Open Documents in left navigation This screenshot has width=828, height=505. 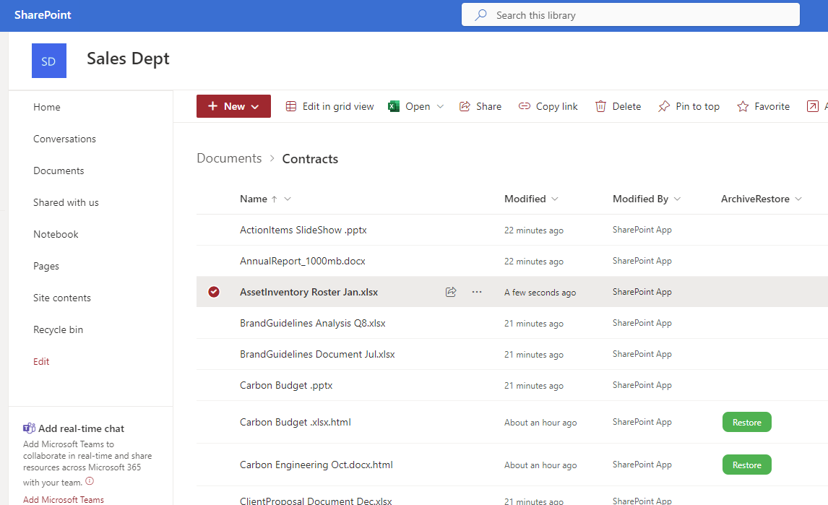tap(59, 171)
